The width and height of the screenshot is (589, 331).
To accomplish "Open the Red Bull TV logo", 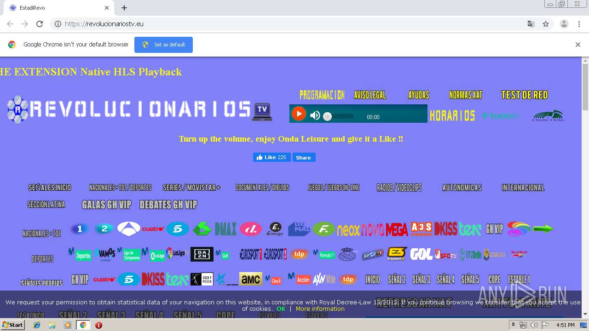I will pyautogui.click(x=519, y=254).
